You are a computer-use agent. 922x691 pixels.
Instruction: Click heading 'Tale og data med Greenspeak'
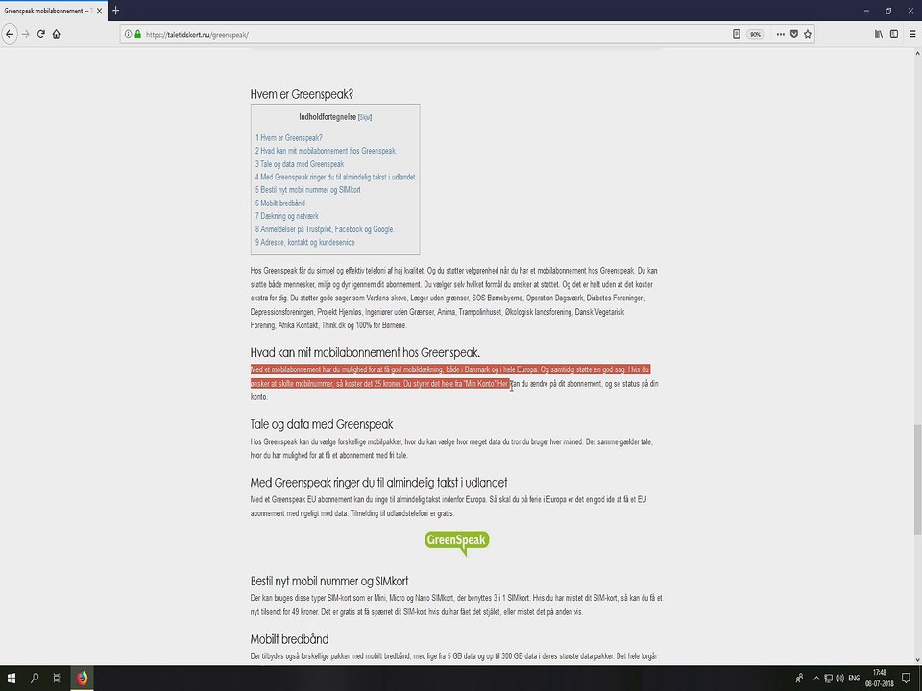(322, 425)
